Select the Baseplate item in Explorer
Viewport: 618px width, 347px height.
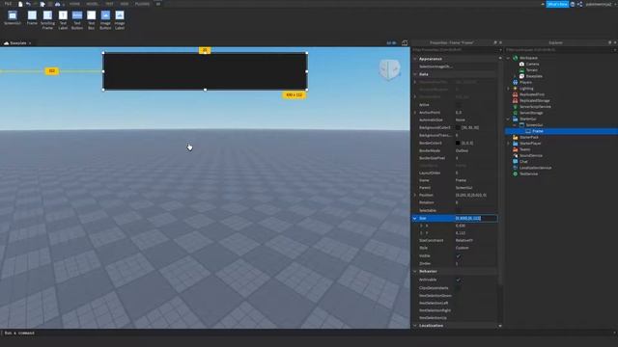click(534, 76)
